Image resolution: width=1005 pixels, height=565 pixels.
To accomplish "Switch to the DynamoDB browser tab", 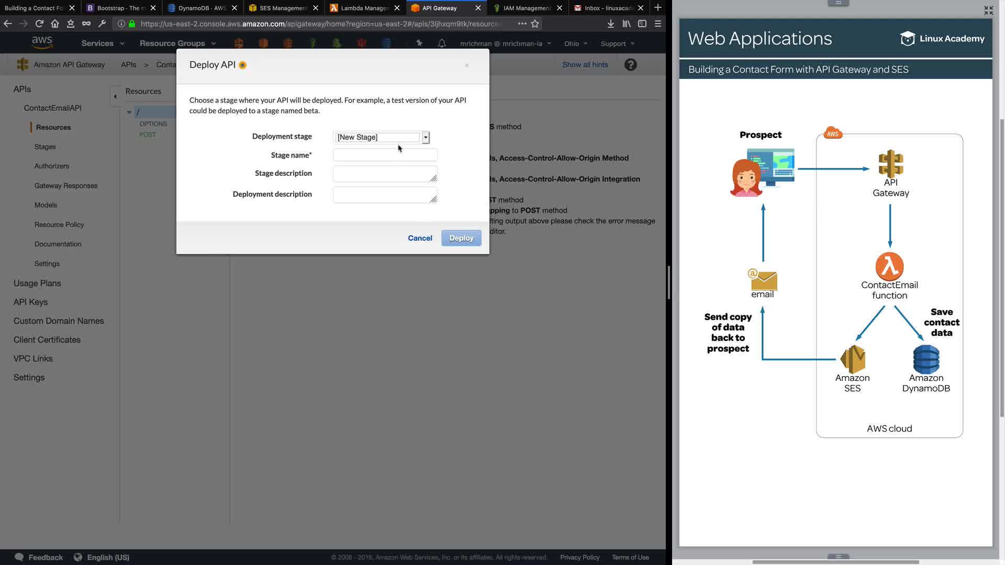I will click(202, 8).
